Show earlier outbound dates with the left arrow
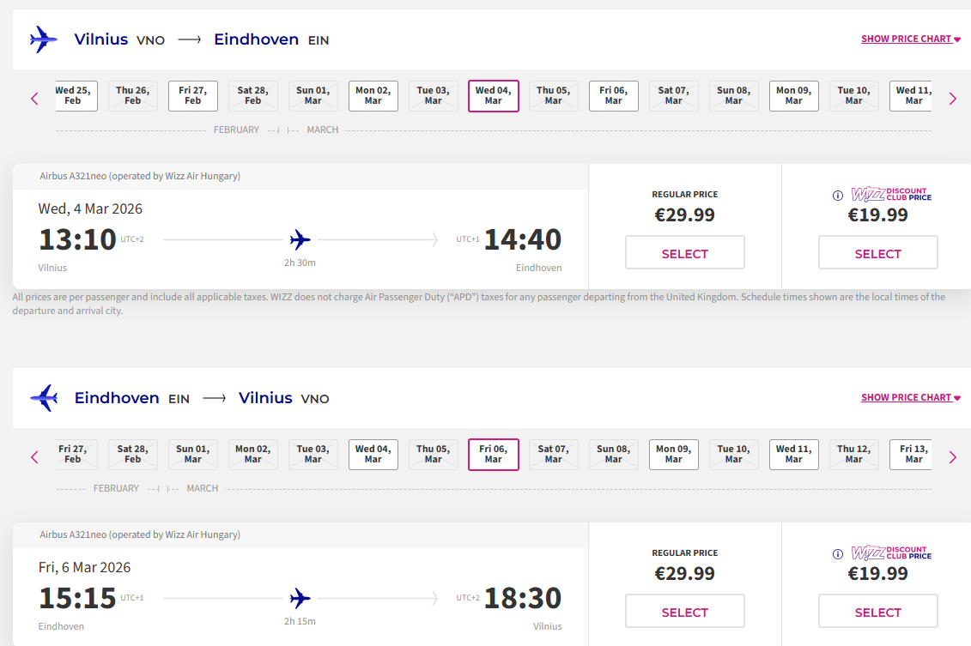971x646 pixels. [34, 99]
